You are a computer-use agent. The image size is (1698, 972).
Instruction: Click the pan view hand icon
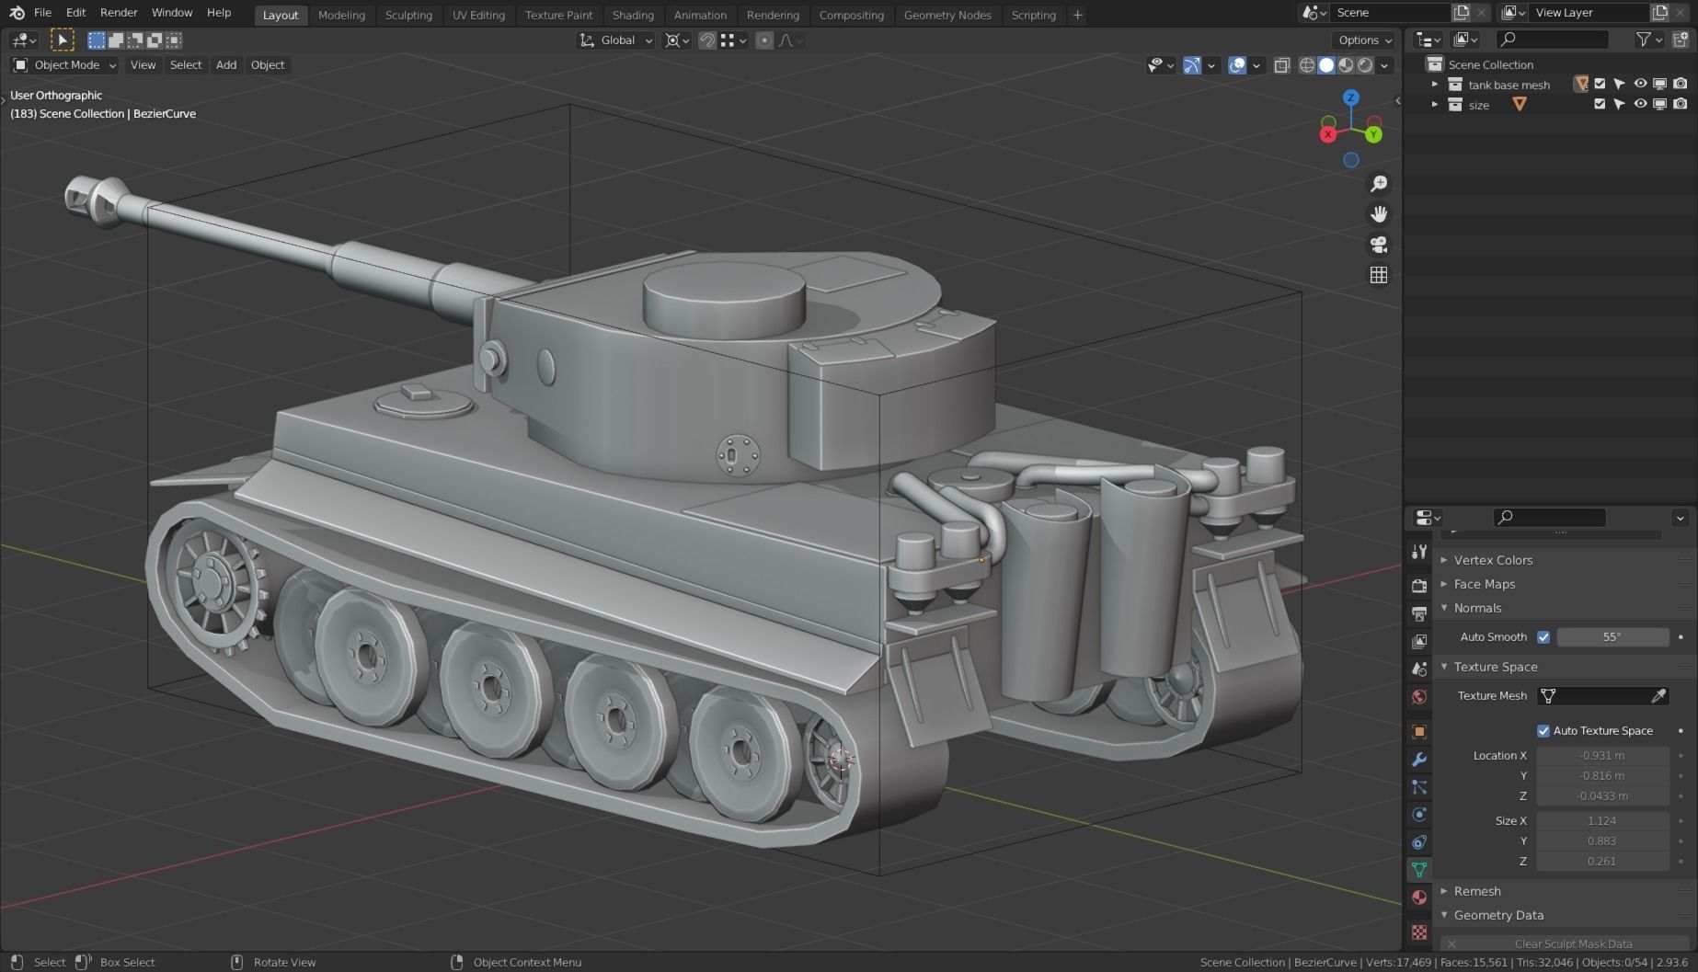pos(1378,214)
